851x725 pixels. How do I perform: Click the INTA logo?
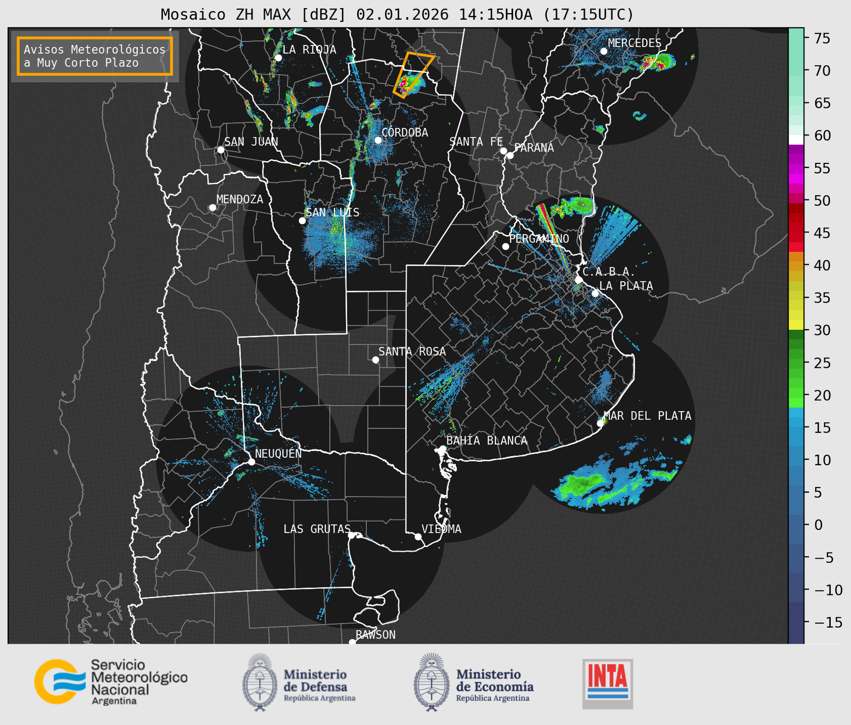(x=607, y=684)
